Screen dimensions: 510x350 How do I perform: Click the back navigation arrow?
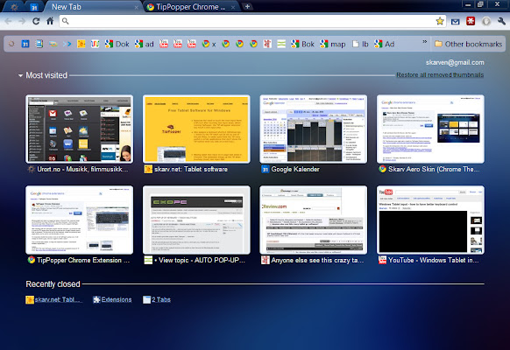[x=9, y=21]
